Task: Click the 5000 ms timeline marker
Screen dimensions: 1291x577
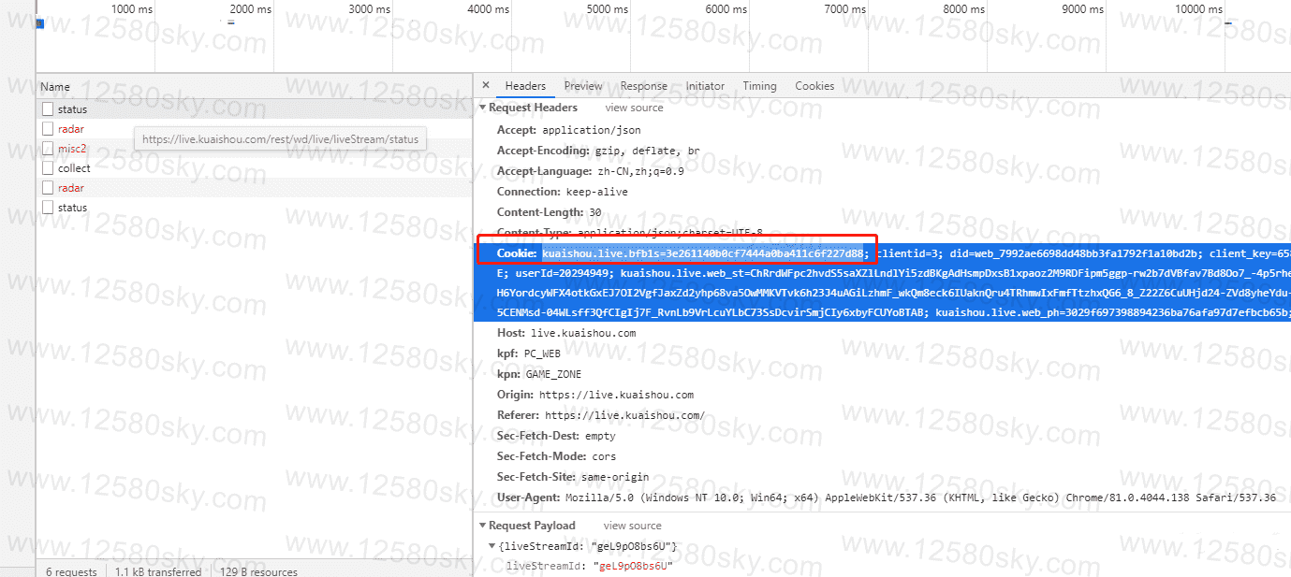Action: click(608, 9)
